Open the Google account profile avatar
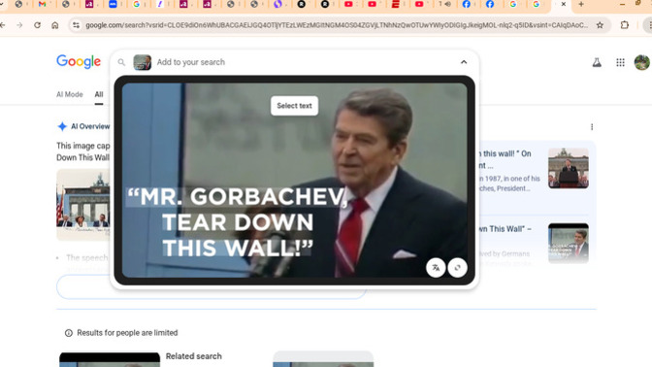This screenshot has width=652, height=367. [x=641, y=62]
